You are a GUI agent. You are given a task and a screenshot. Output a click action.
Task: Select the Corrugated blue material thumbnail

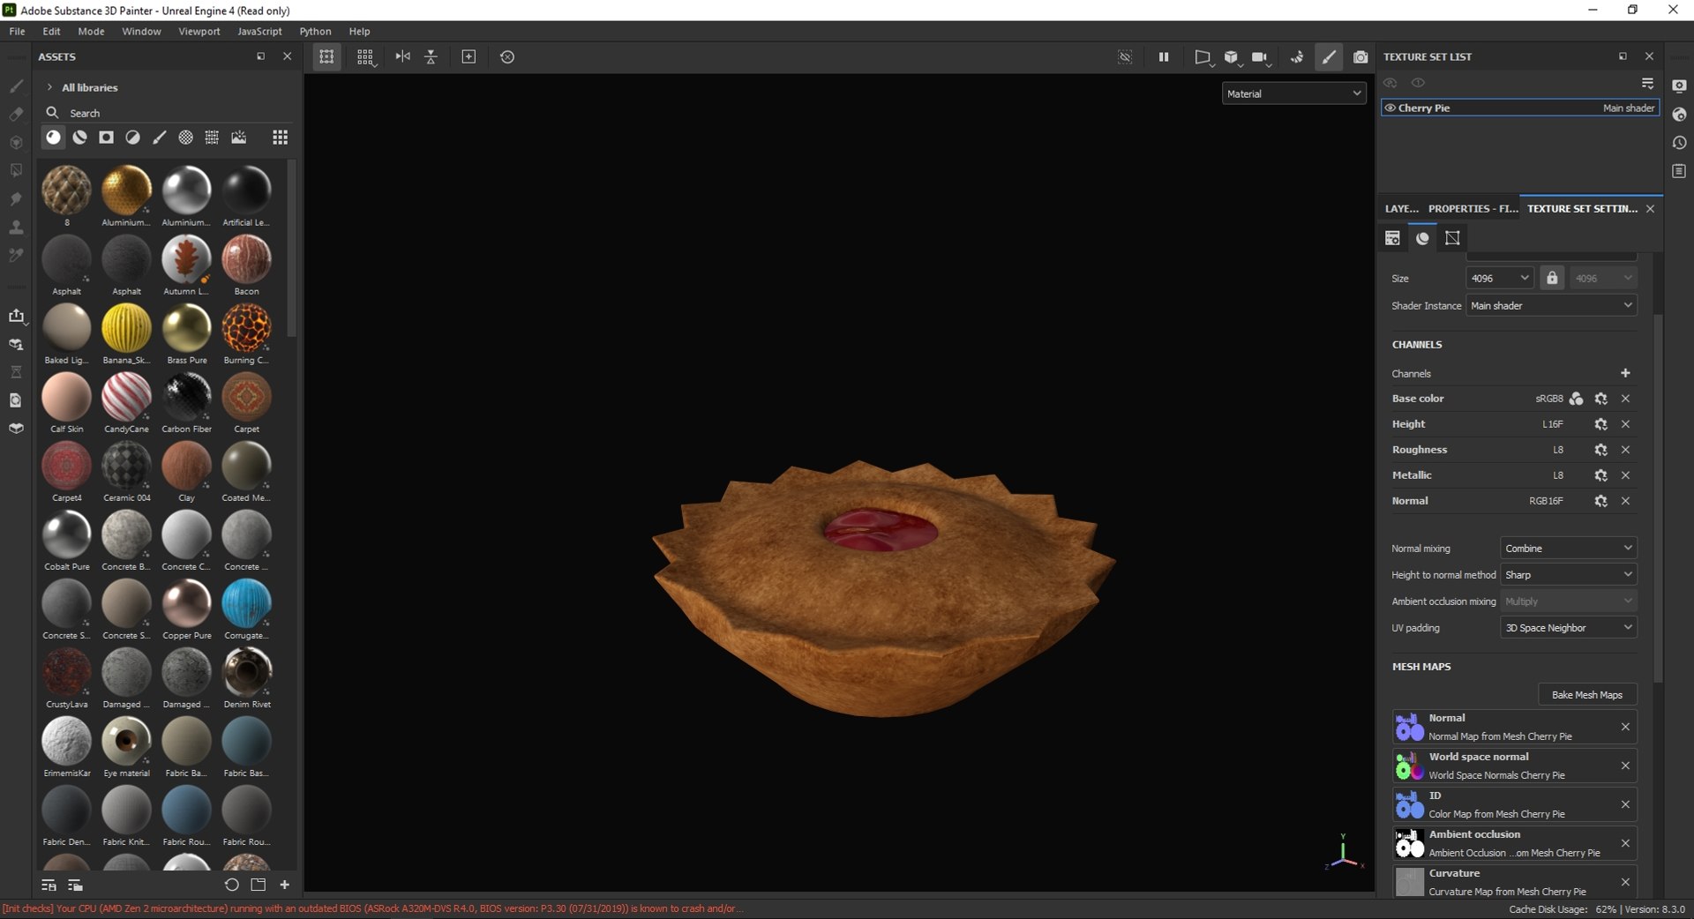click(246, 602)
